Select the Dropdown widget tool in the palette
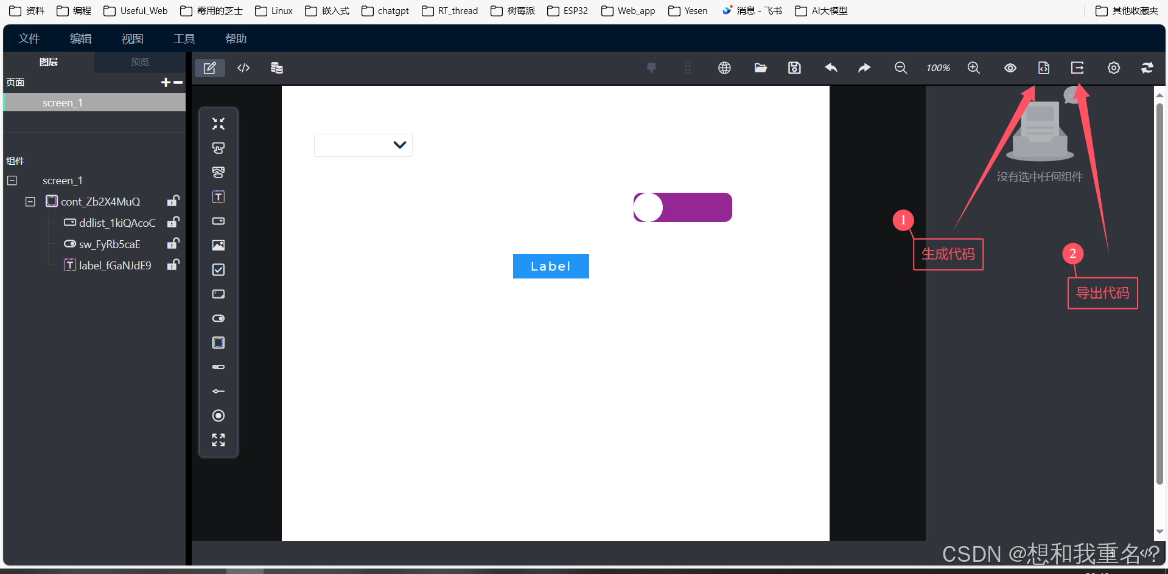Screen dimensions: 1168x574 [x=218, y=221]
